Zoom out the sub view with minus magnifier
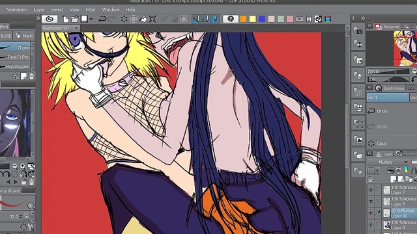The image size is (417, 234). click(x=15, y=166)
